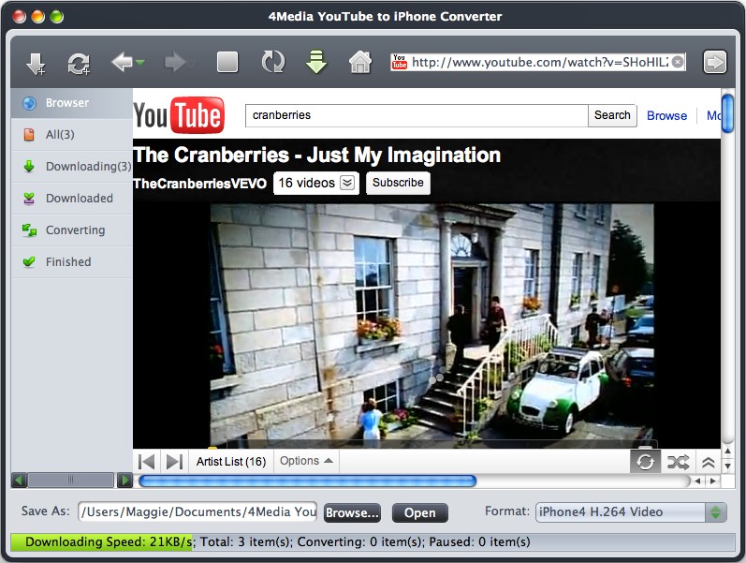Viewport: 746px width, 563px height.
Task: Go to home page icon
Action: click(x=360, y=62)
